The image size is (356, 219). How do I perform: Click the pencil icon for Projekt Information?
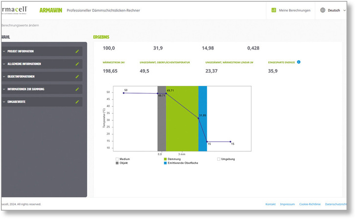77,51
